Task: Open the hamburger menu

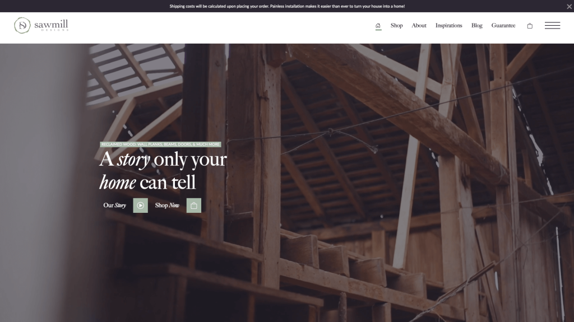Action: coord(552,25)
